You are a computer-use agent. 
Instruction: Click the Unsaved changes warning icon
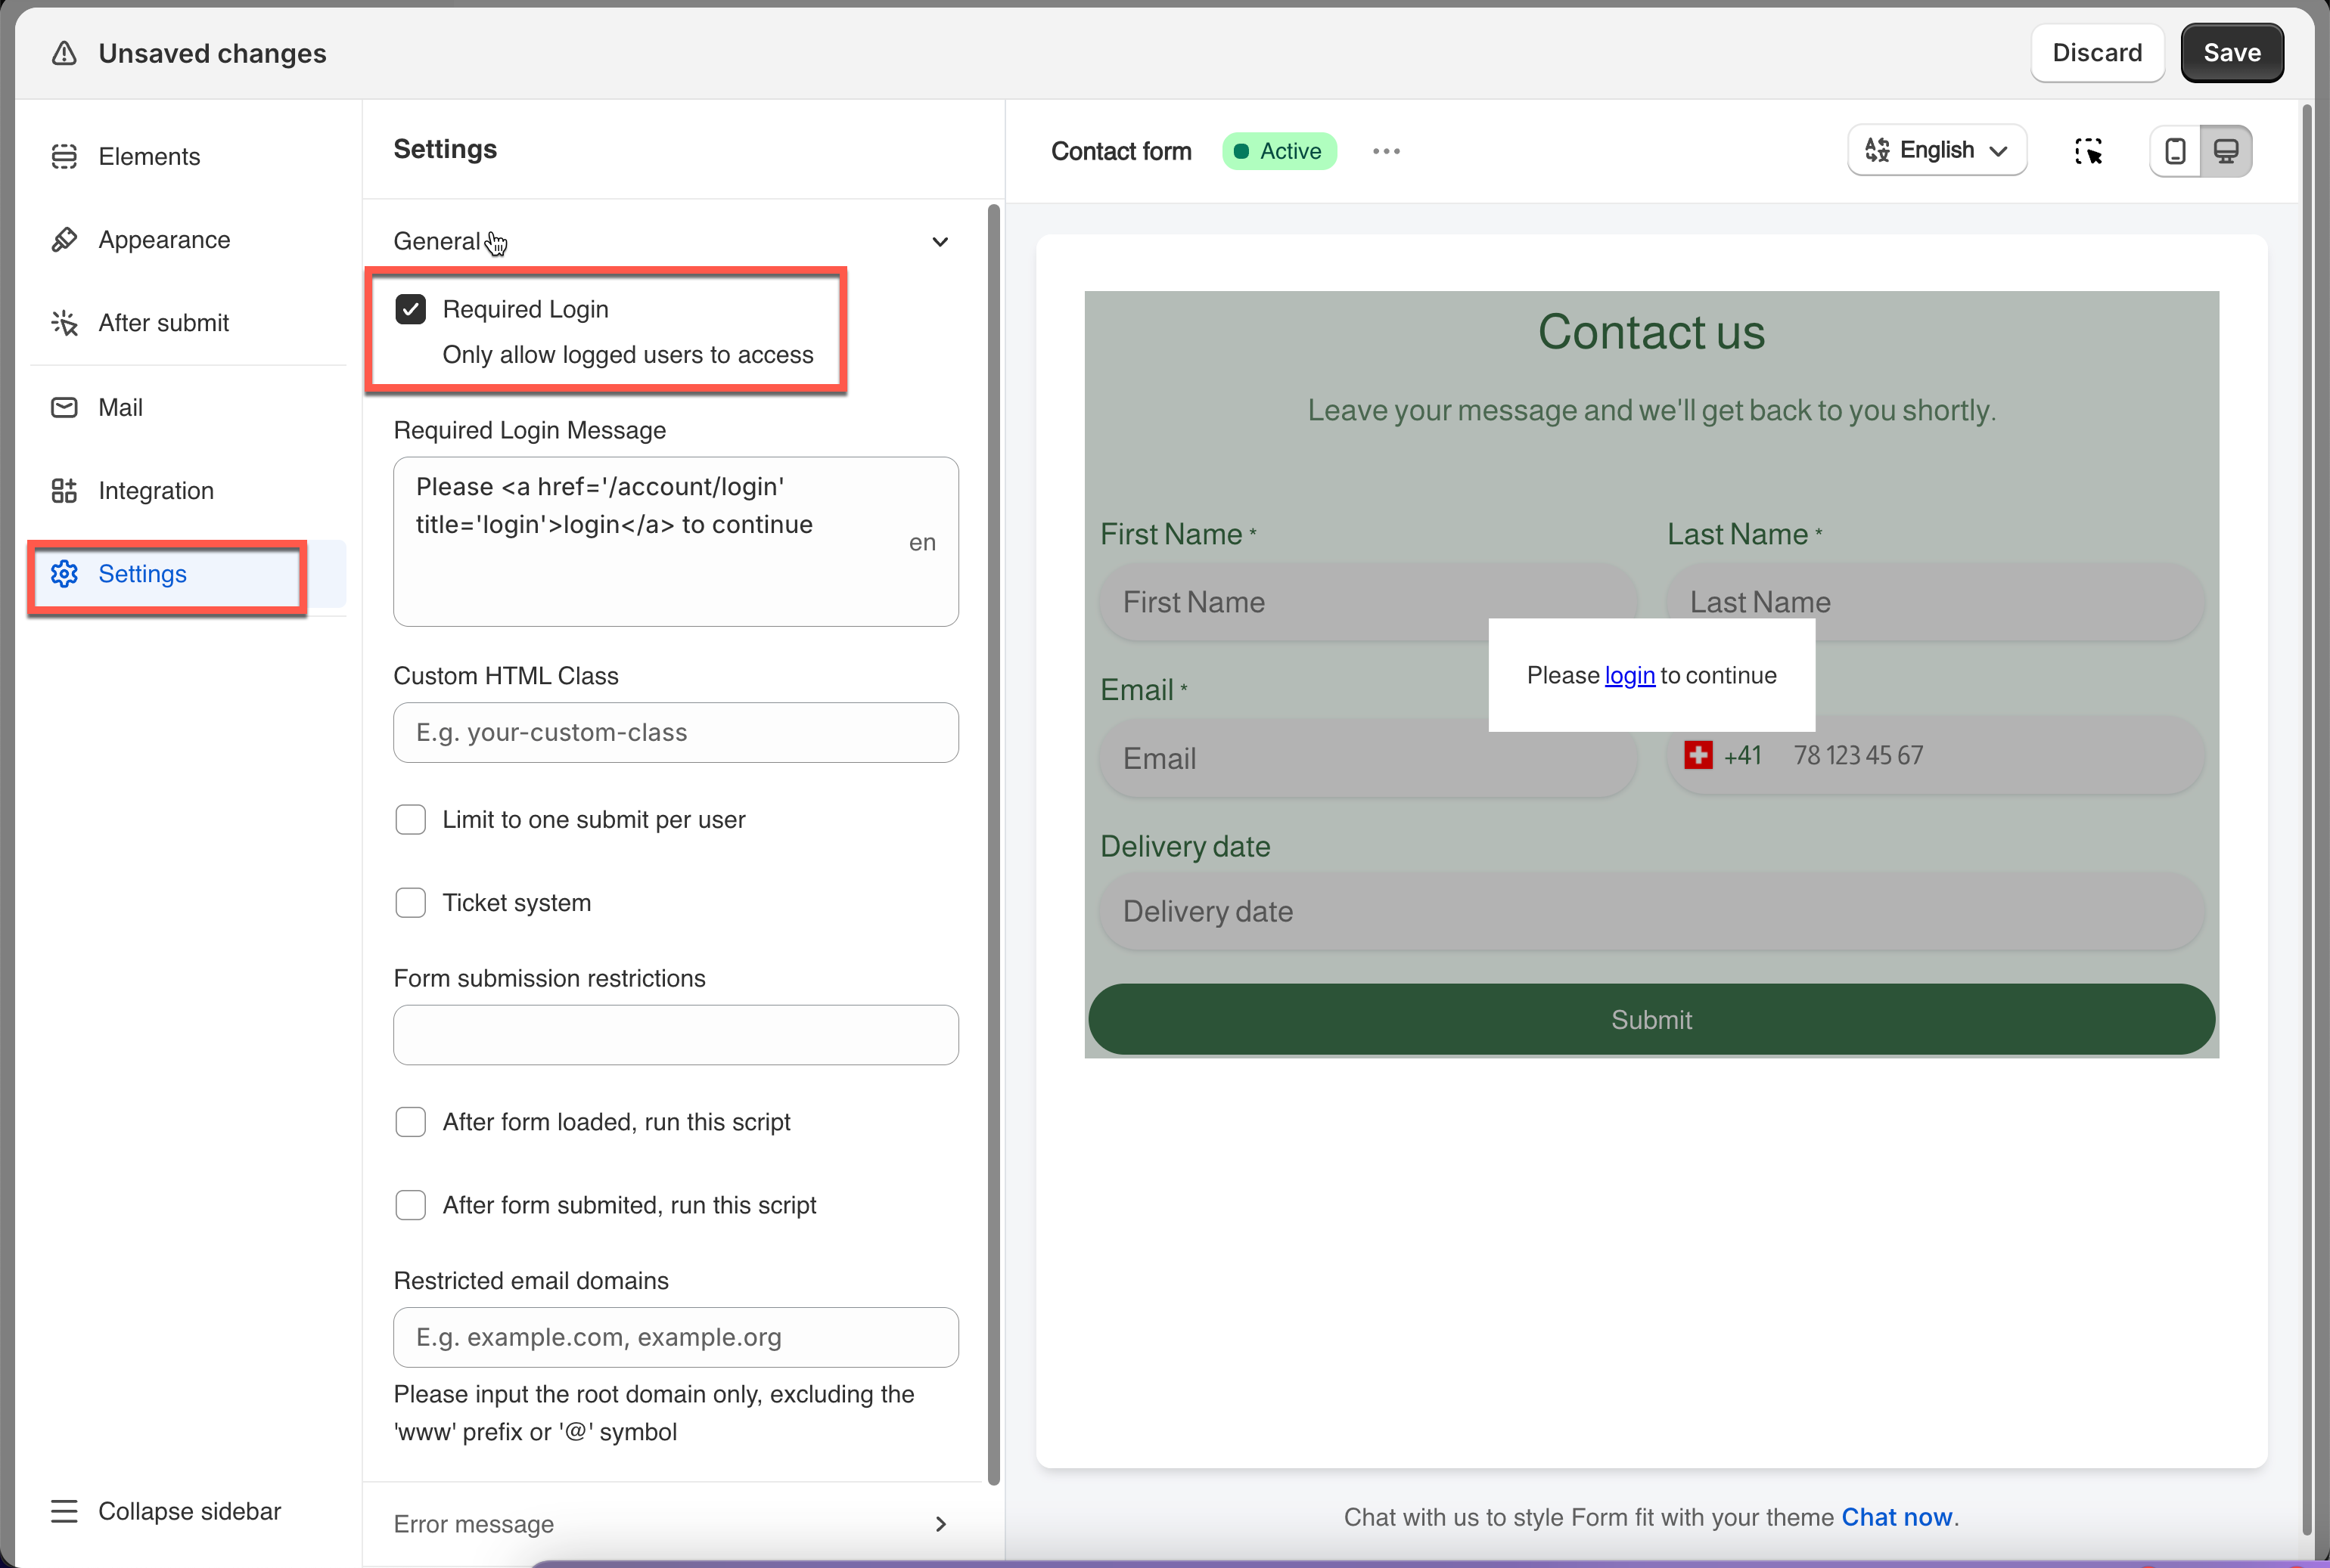[64, 53]
